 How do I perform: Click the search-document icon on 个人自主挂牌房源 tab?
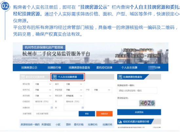click(x=55, y=77)
